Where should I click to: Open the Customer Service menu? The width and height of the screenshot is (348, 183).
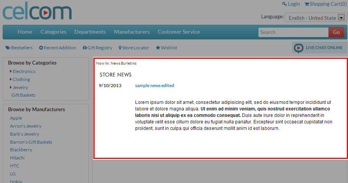point(179,32)
